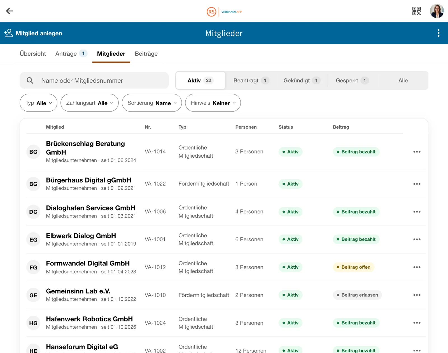Open the QR code scanner icon
The image size is (448, 353).
pyautogui.click(x=416, y=11)
